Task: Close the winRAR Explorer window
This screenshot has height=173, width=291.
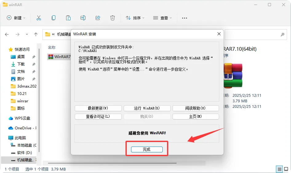Action: [x=284, y=5]
